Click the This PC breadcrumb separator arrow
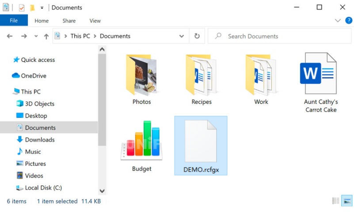354x213 pixels. pyautogui.click(x=95, y=36)
